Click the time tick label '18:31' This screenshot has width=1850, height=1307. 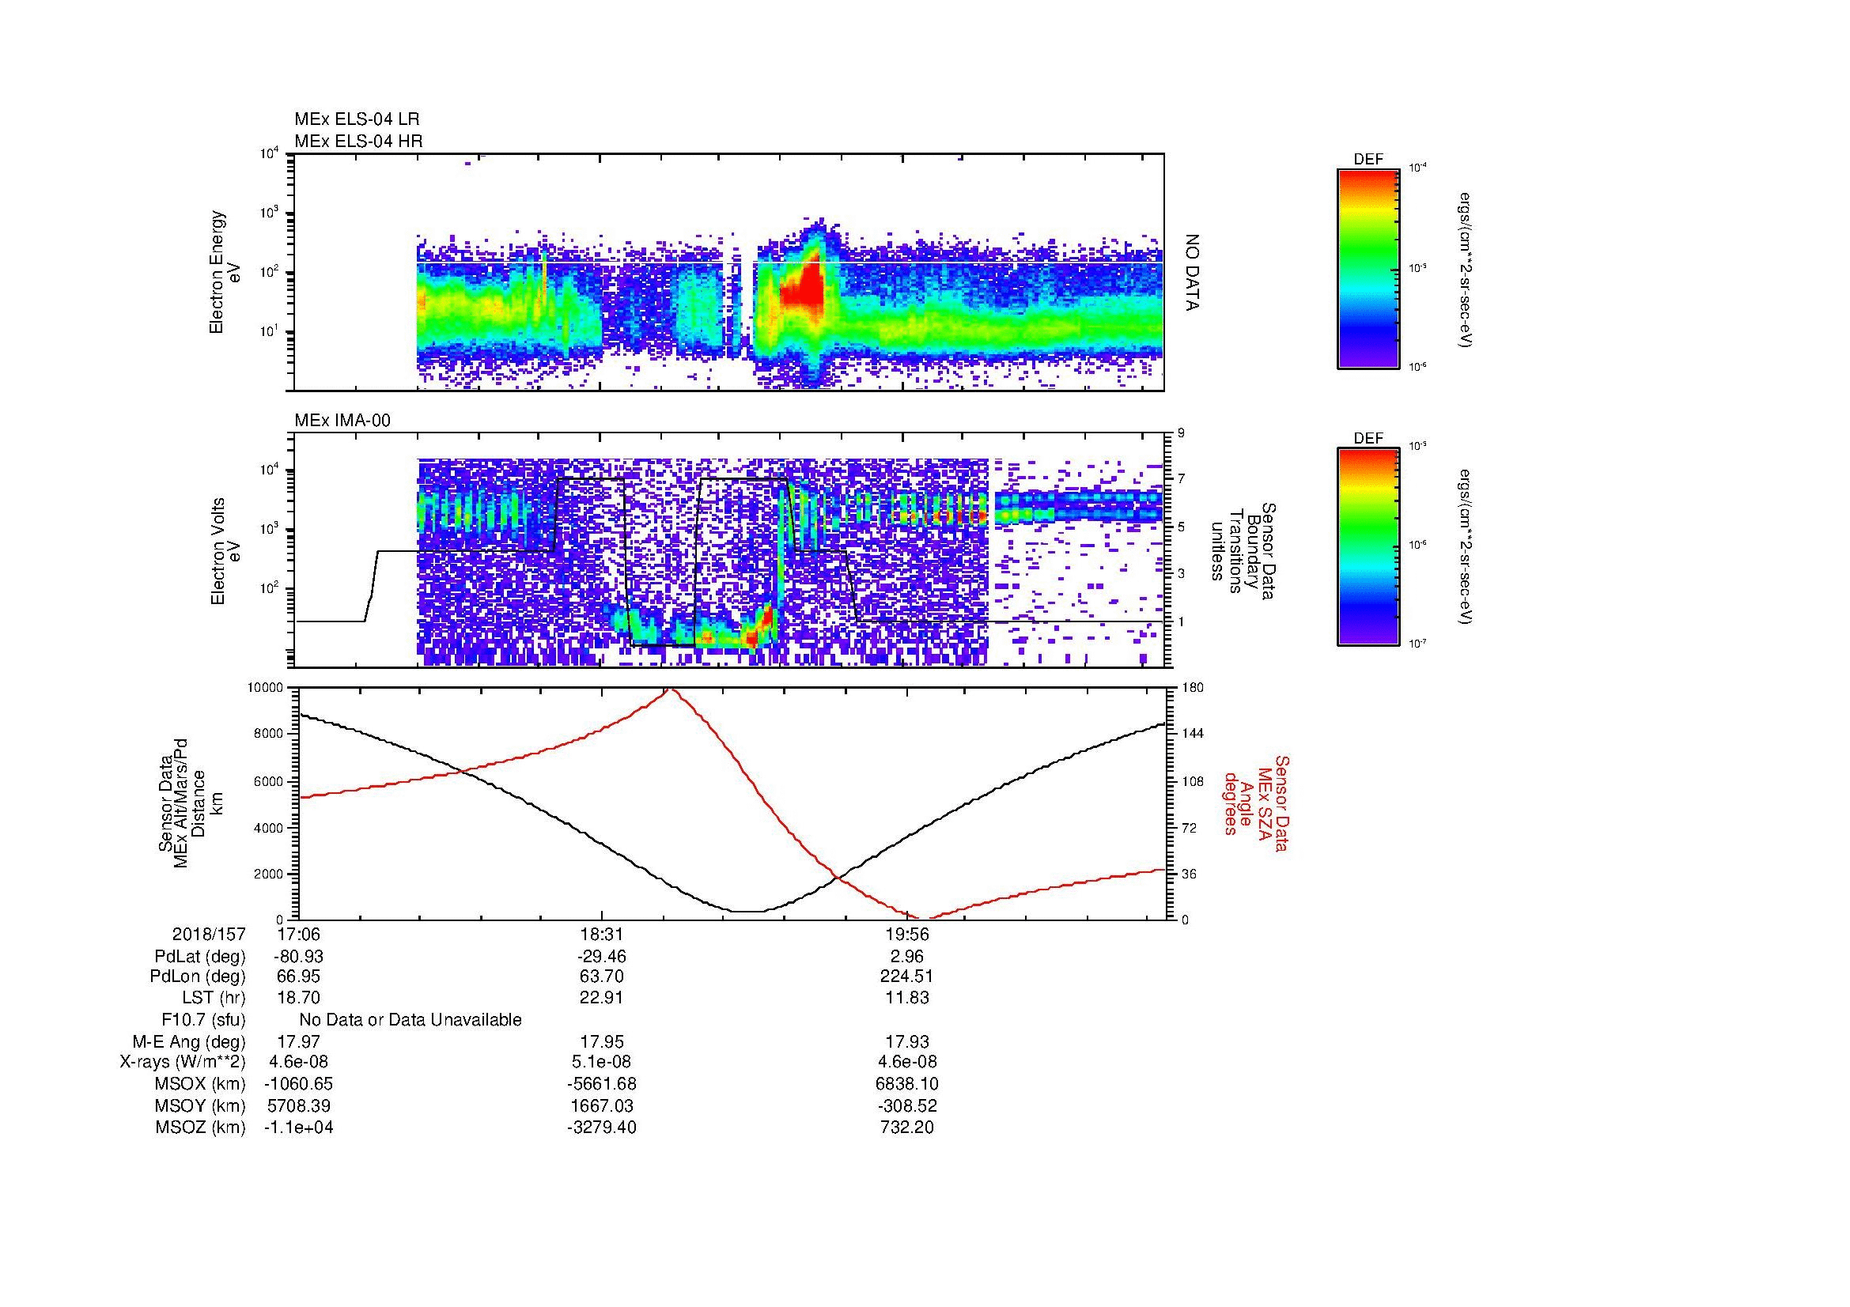point(601,934)
